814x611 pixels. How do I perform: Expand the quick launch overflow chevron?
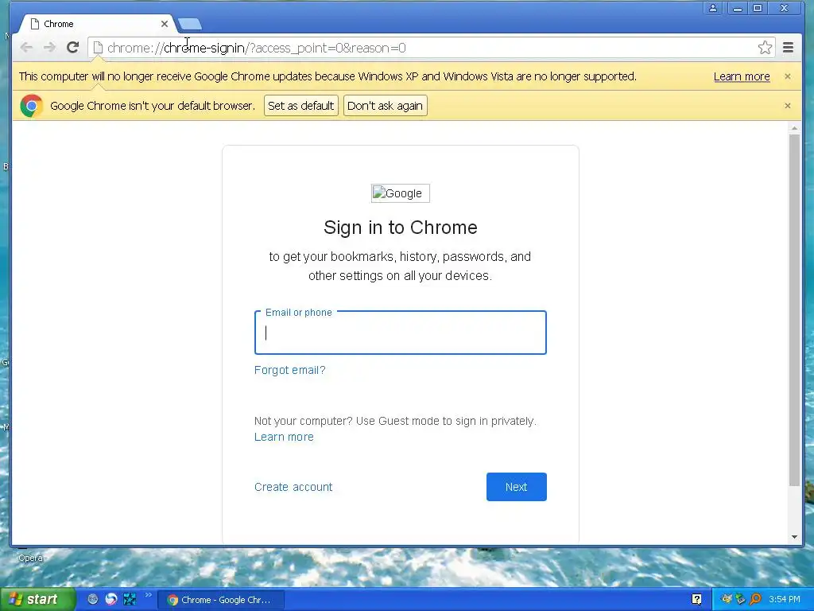tap(149, 595)
